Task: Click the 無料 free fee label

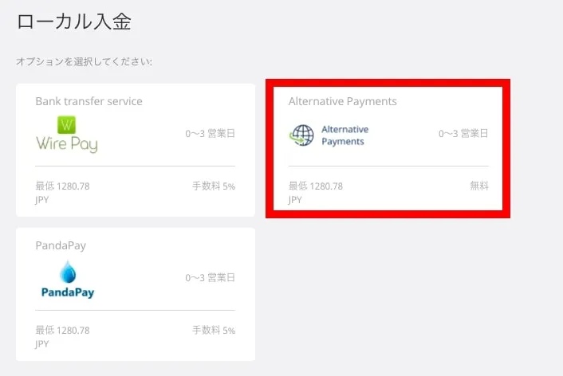Action: pos(479,186)
